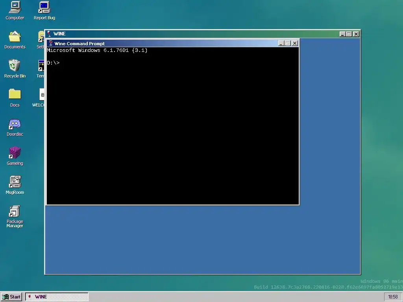This screenshot has height=302, width=403.
Task: Click the partially hidden Settings desktop icon
Action: [41, 40]
